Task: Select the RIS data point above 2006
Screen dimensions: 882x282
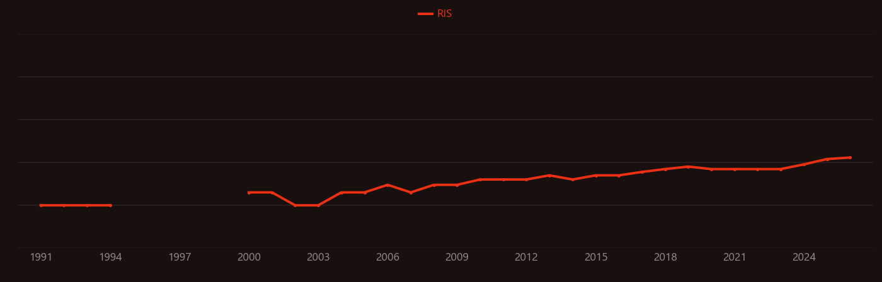Action: tap(387, 185)
